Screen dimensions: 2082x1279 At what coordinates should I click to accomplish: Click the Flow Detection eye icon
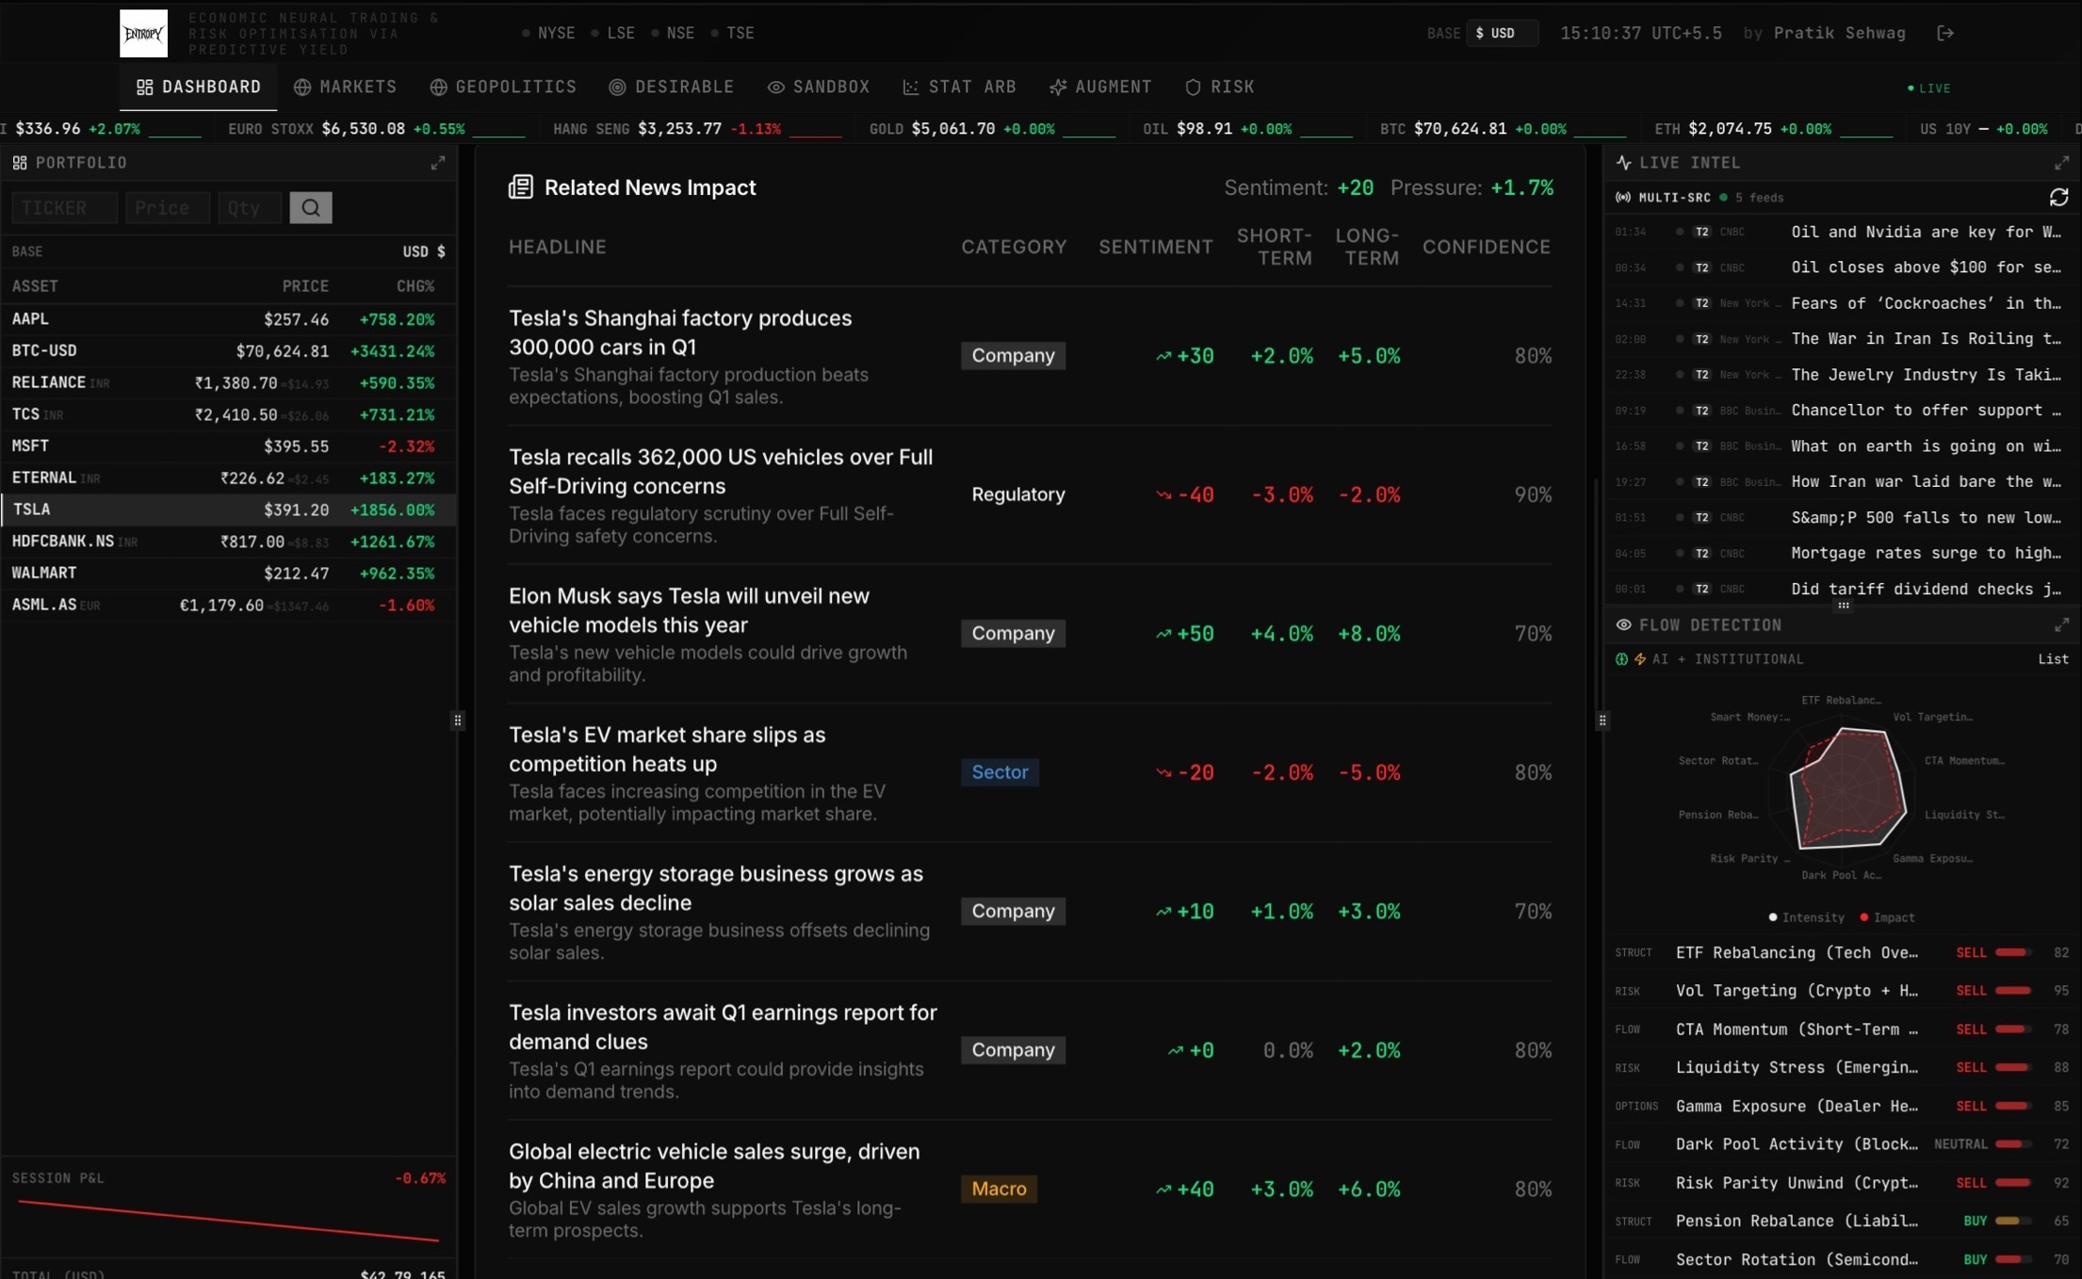click(1623, 624)
